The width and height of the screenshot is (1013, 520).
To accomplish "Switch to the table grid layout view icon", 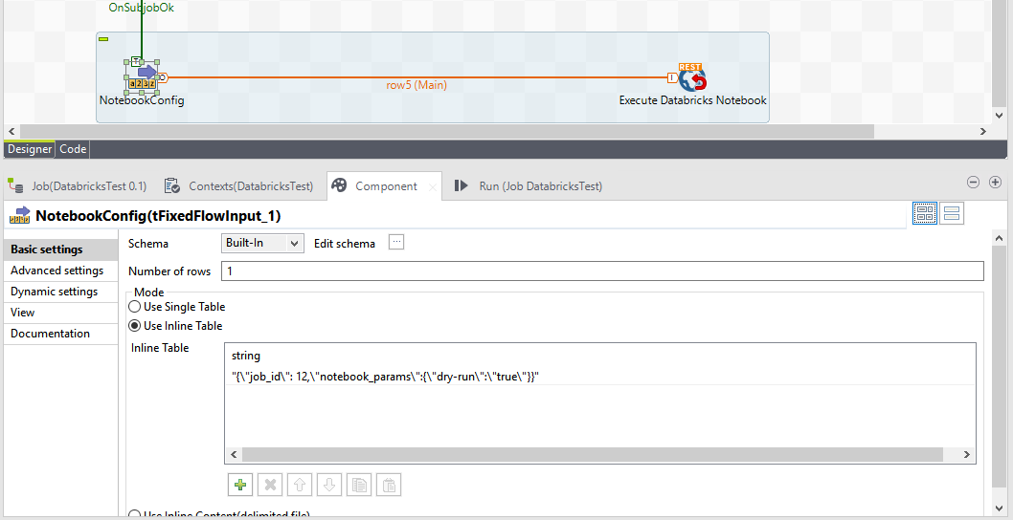I will pos(925,213).
